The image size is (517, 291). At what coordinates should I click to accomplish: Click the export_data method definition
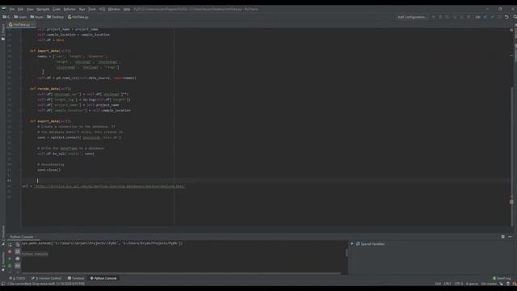(50, 121)
